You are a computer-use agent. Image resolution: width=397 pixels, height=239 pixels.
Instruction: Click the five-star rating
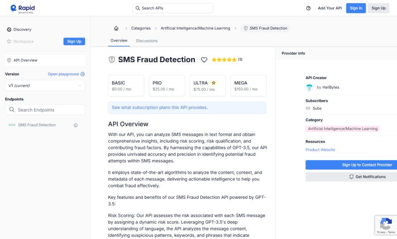click(x=224, y=60)
